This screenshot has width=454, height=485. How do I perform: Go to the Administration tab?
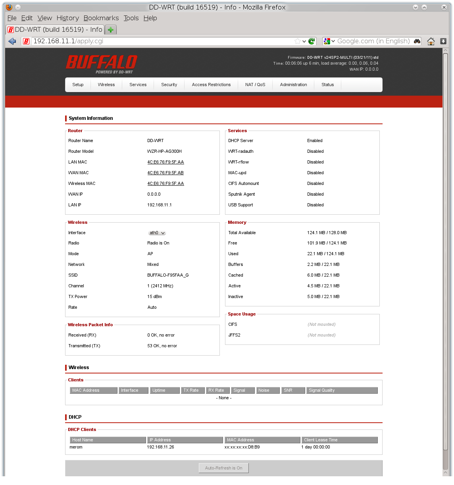[293, 85]
